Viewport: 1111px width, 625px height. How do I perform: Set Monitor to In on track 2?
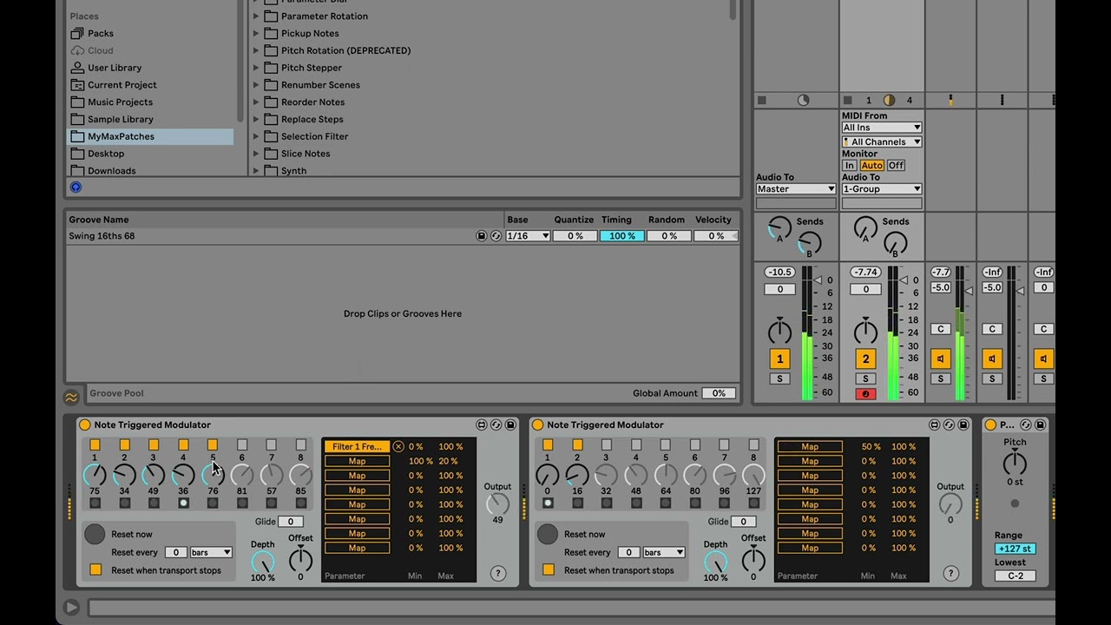(x=850, y=166)
